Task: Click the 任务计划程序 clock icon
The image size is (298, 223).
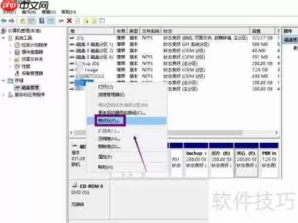Action: (x=17, y=45)
